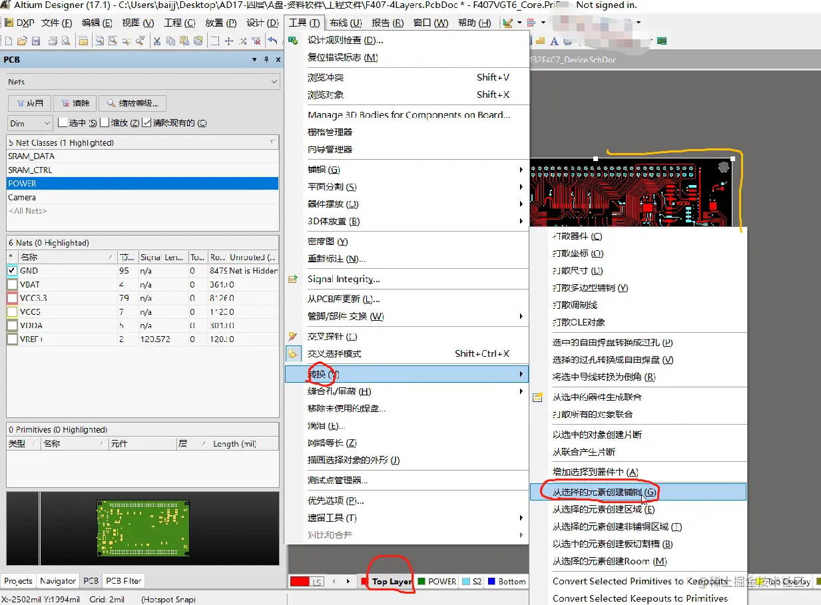The height and width of the screenshot is (605, 821).
Task: Click the Open Project Documents toolbar icon
Action: 83,41
